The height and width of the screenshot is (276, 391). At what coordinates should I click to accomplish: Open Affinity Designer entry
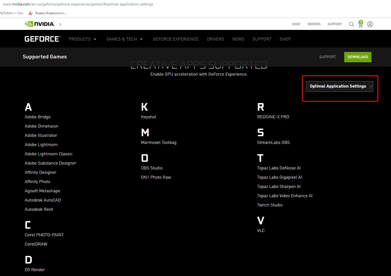pos(41,172)
